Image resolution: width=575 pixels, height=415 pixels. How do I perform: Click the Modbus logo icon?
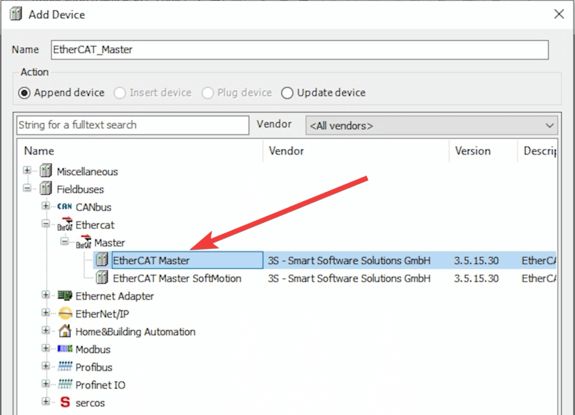pyautogui.click(x=65, y=349)
